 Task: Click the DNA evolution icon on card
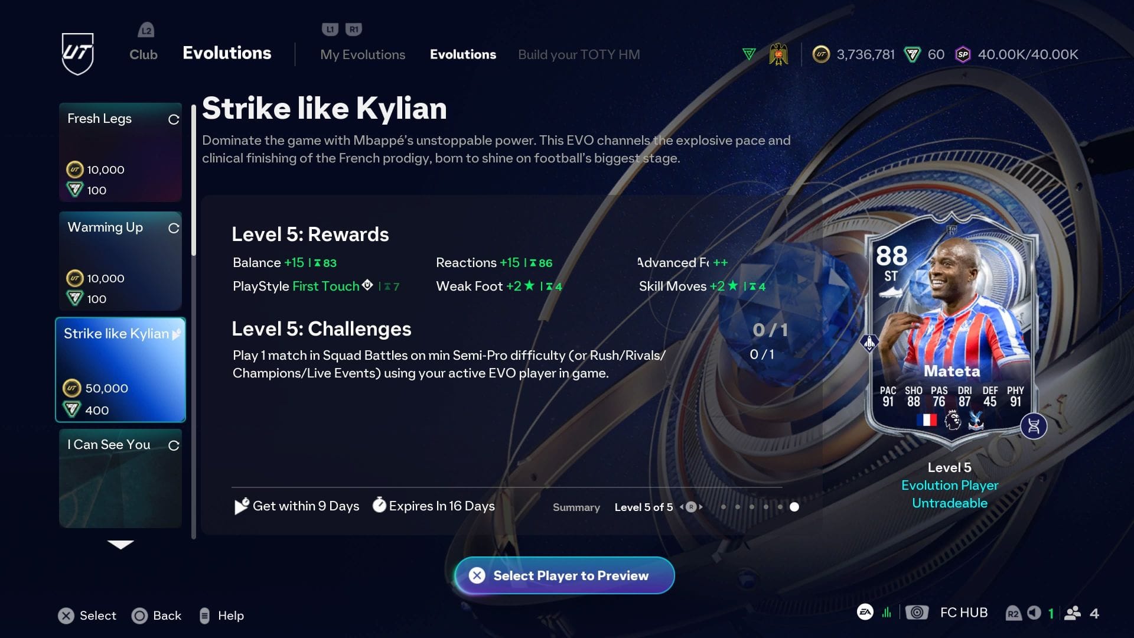[1034, 426]
